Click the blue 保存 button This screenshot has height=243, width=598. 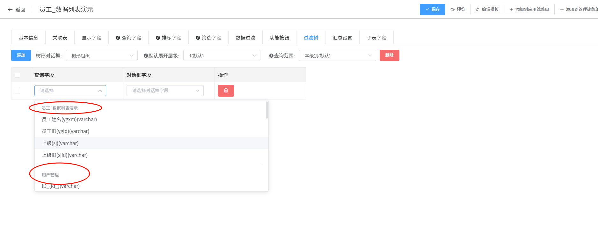tap(432, 9)
